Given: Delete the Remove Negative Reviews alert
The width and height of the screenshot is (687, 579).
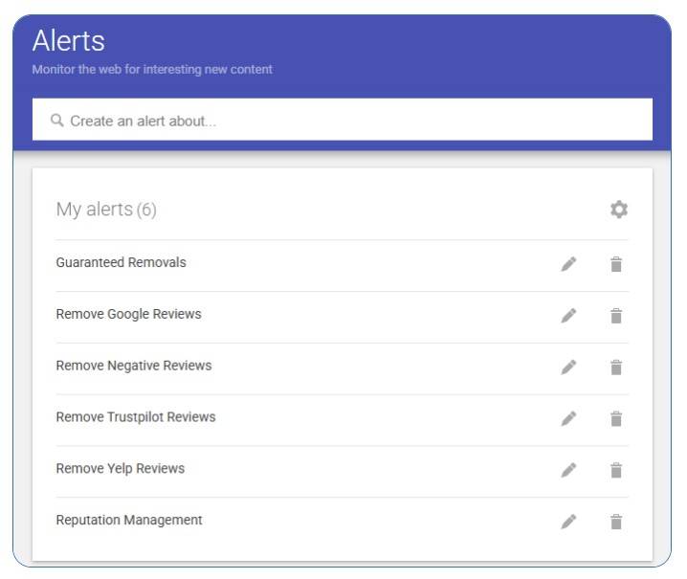Looking at the screenshot, I should coord(616,367).
